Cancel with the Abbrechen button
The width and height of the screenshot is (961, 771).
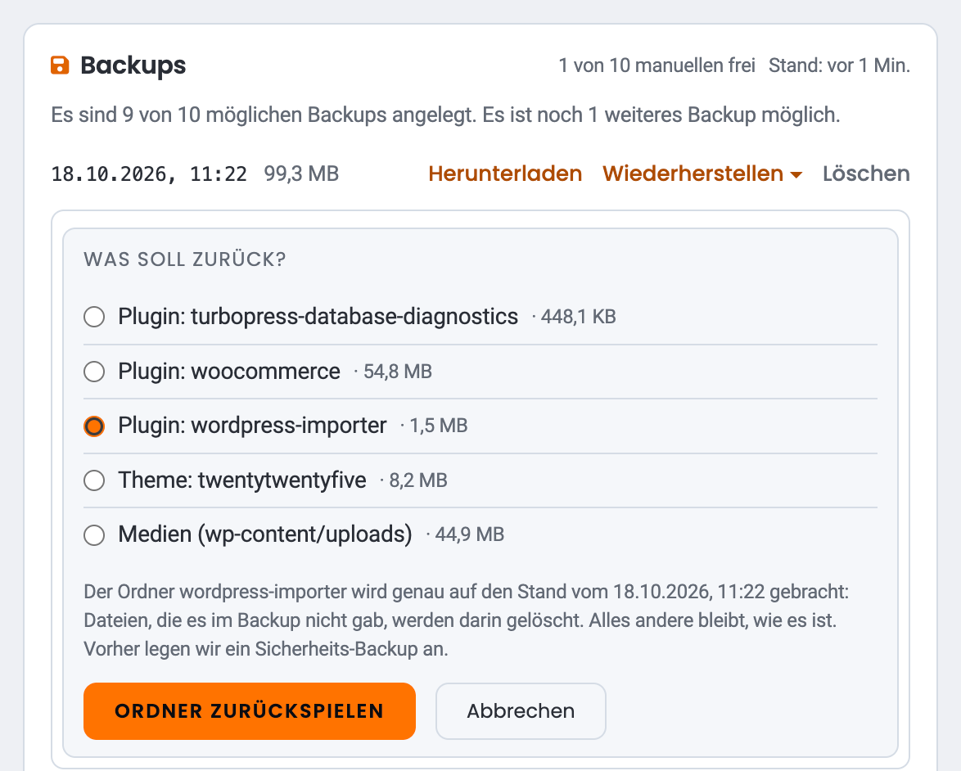(x=521, y=711)
